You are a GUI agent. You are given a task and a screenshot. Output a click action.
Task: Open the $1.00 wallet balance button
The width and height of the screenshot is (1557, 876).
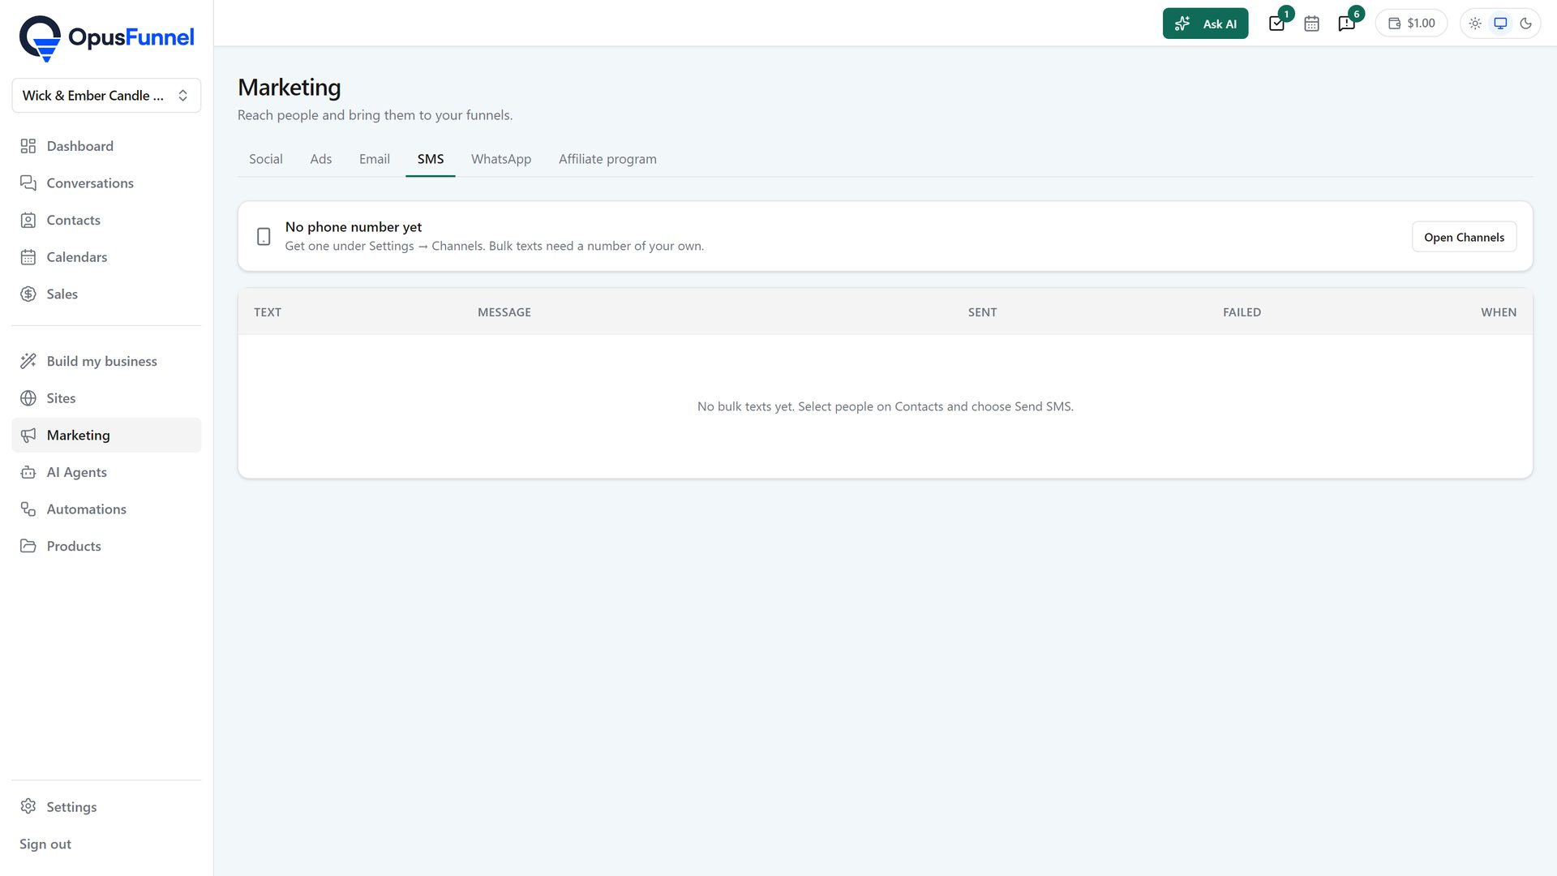pyautogui.click(x=1411, y=24)
